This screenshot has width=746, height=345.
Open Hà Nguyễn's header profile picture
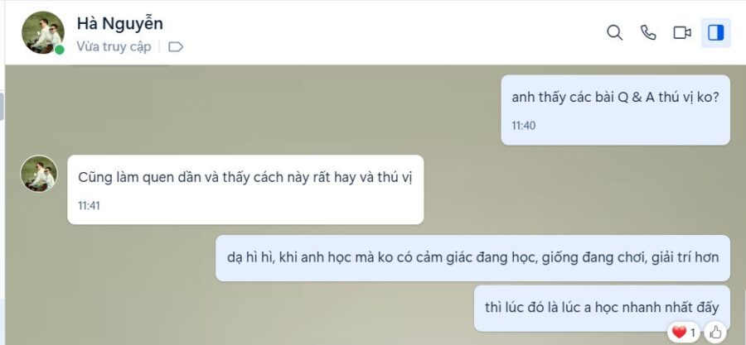tap(43, 33)
